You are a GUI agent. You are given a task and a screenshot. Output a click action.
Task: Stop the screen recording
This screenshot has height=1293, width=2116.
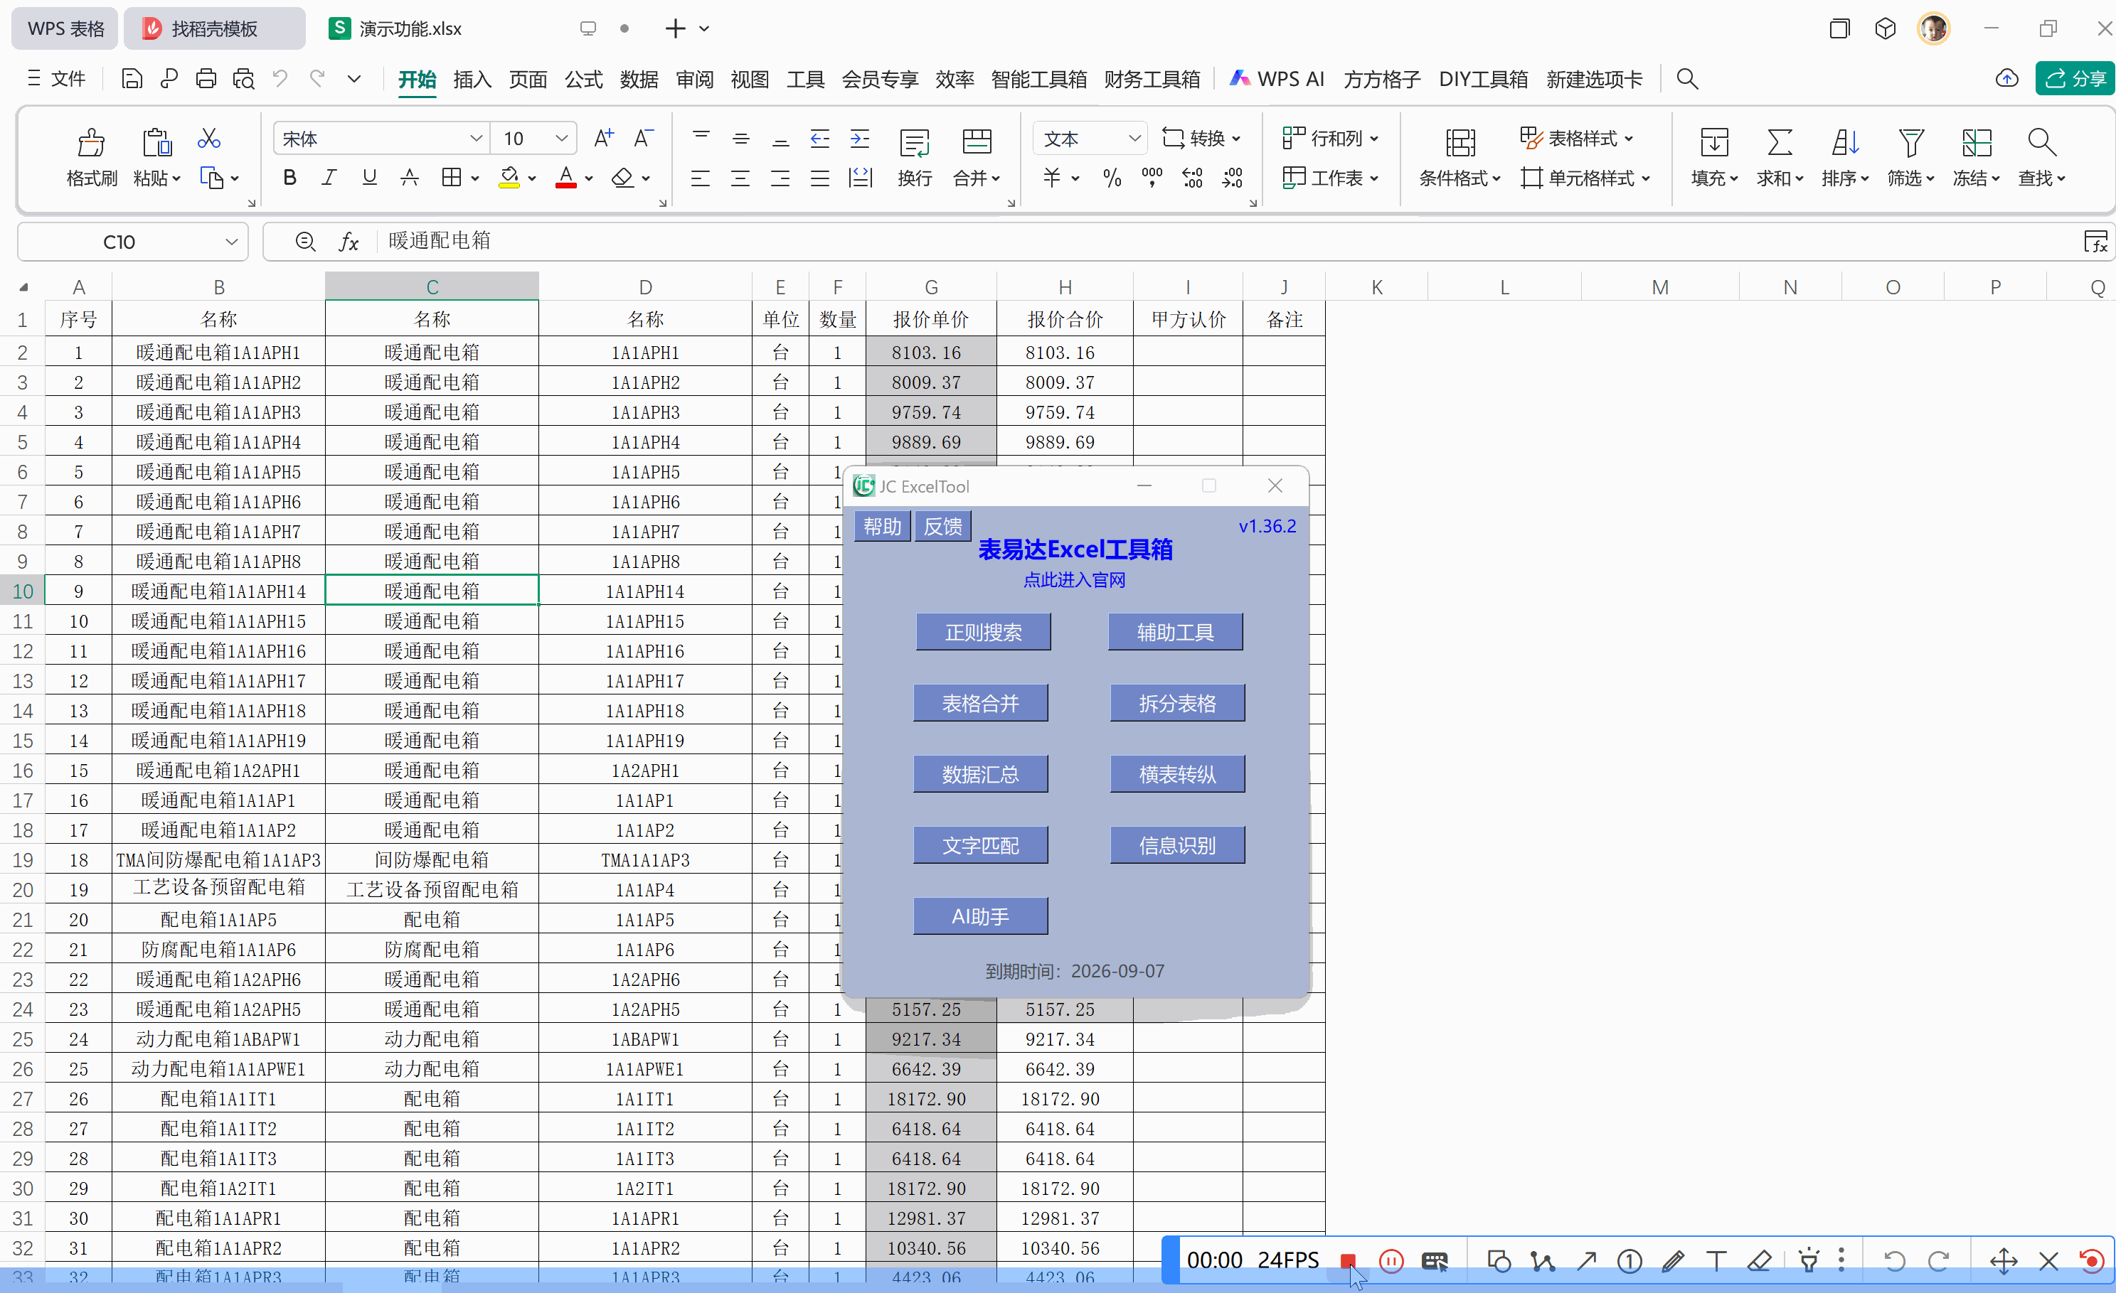coord(1347,1260)
